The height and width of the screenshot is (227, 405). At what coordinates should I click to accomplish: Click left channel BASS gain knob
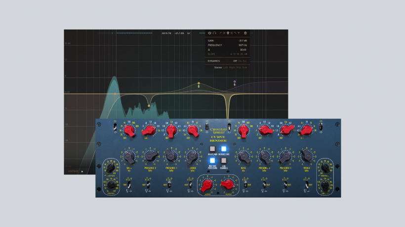tap(129, 157)
